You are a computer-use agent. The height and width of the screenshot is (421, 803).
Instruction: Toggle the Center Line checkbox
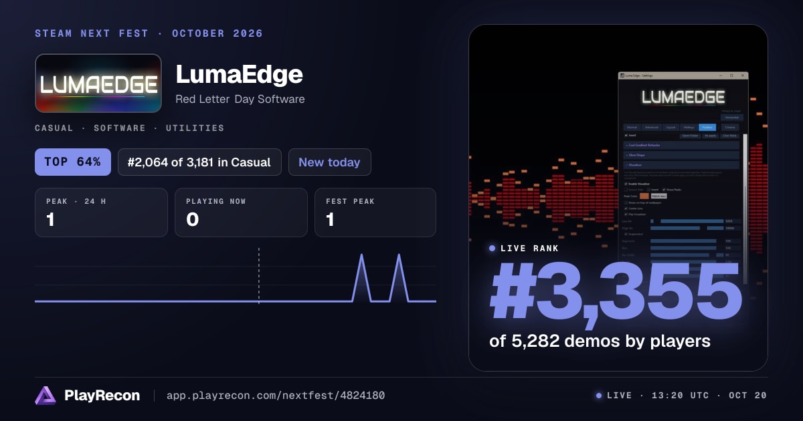(626, 208)
